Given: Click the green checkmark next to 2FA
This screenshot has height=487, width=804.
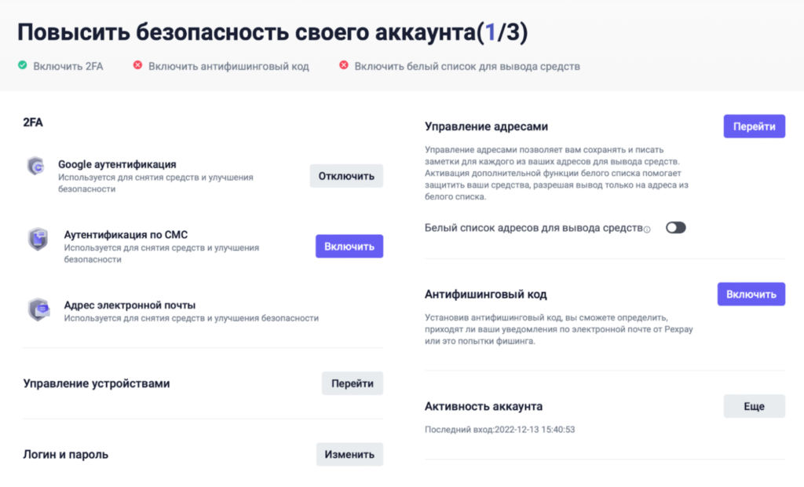Looking at the screenshot, I should click(23, 66).
